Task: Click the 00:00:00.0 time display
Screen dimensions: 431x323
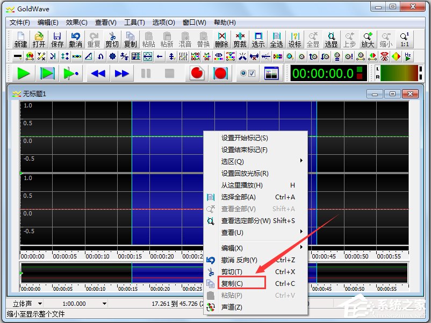Action: (328, 74)
